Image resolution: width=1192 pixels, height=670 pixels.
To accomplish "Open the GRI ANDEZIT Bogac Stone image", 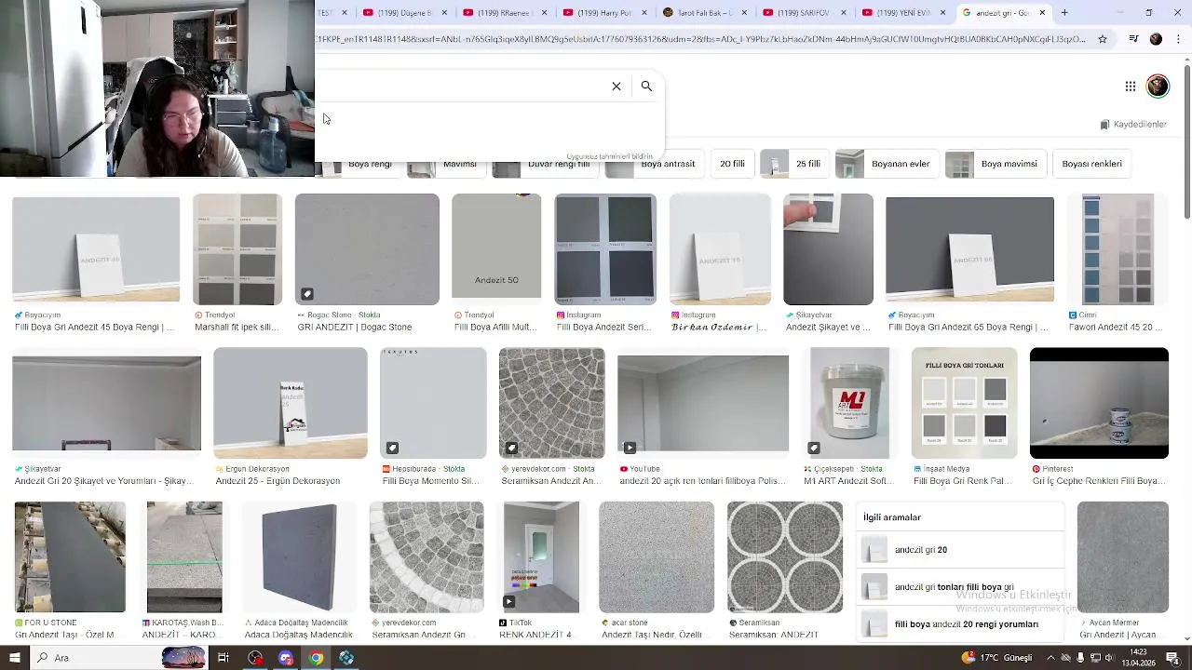I will pos(367,249).
